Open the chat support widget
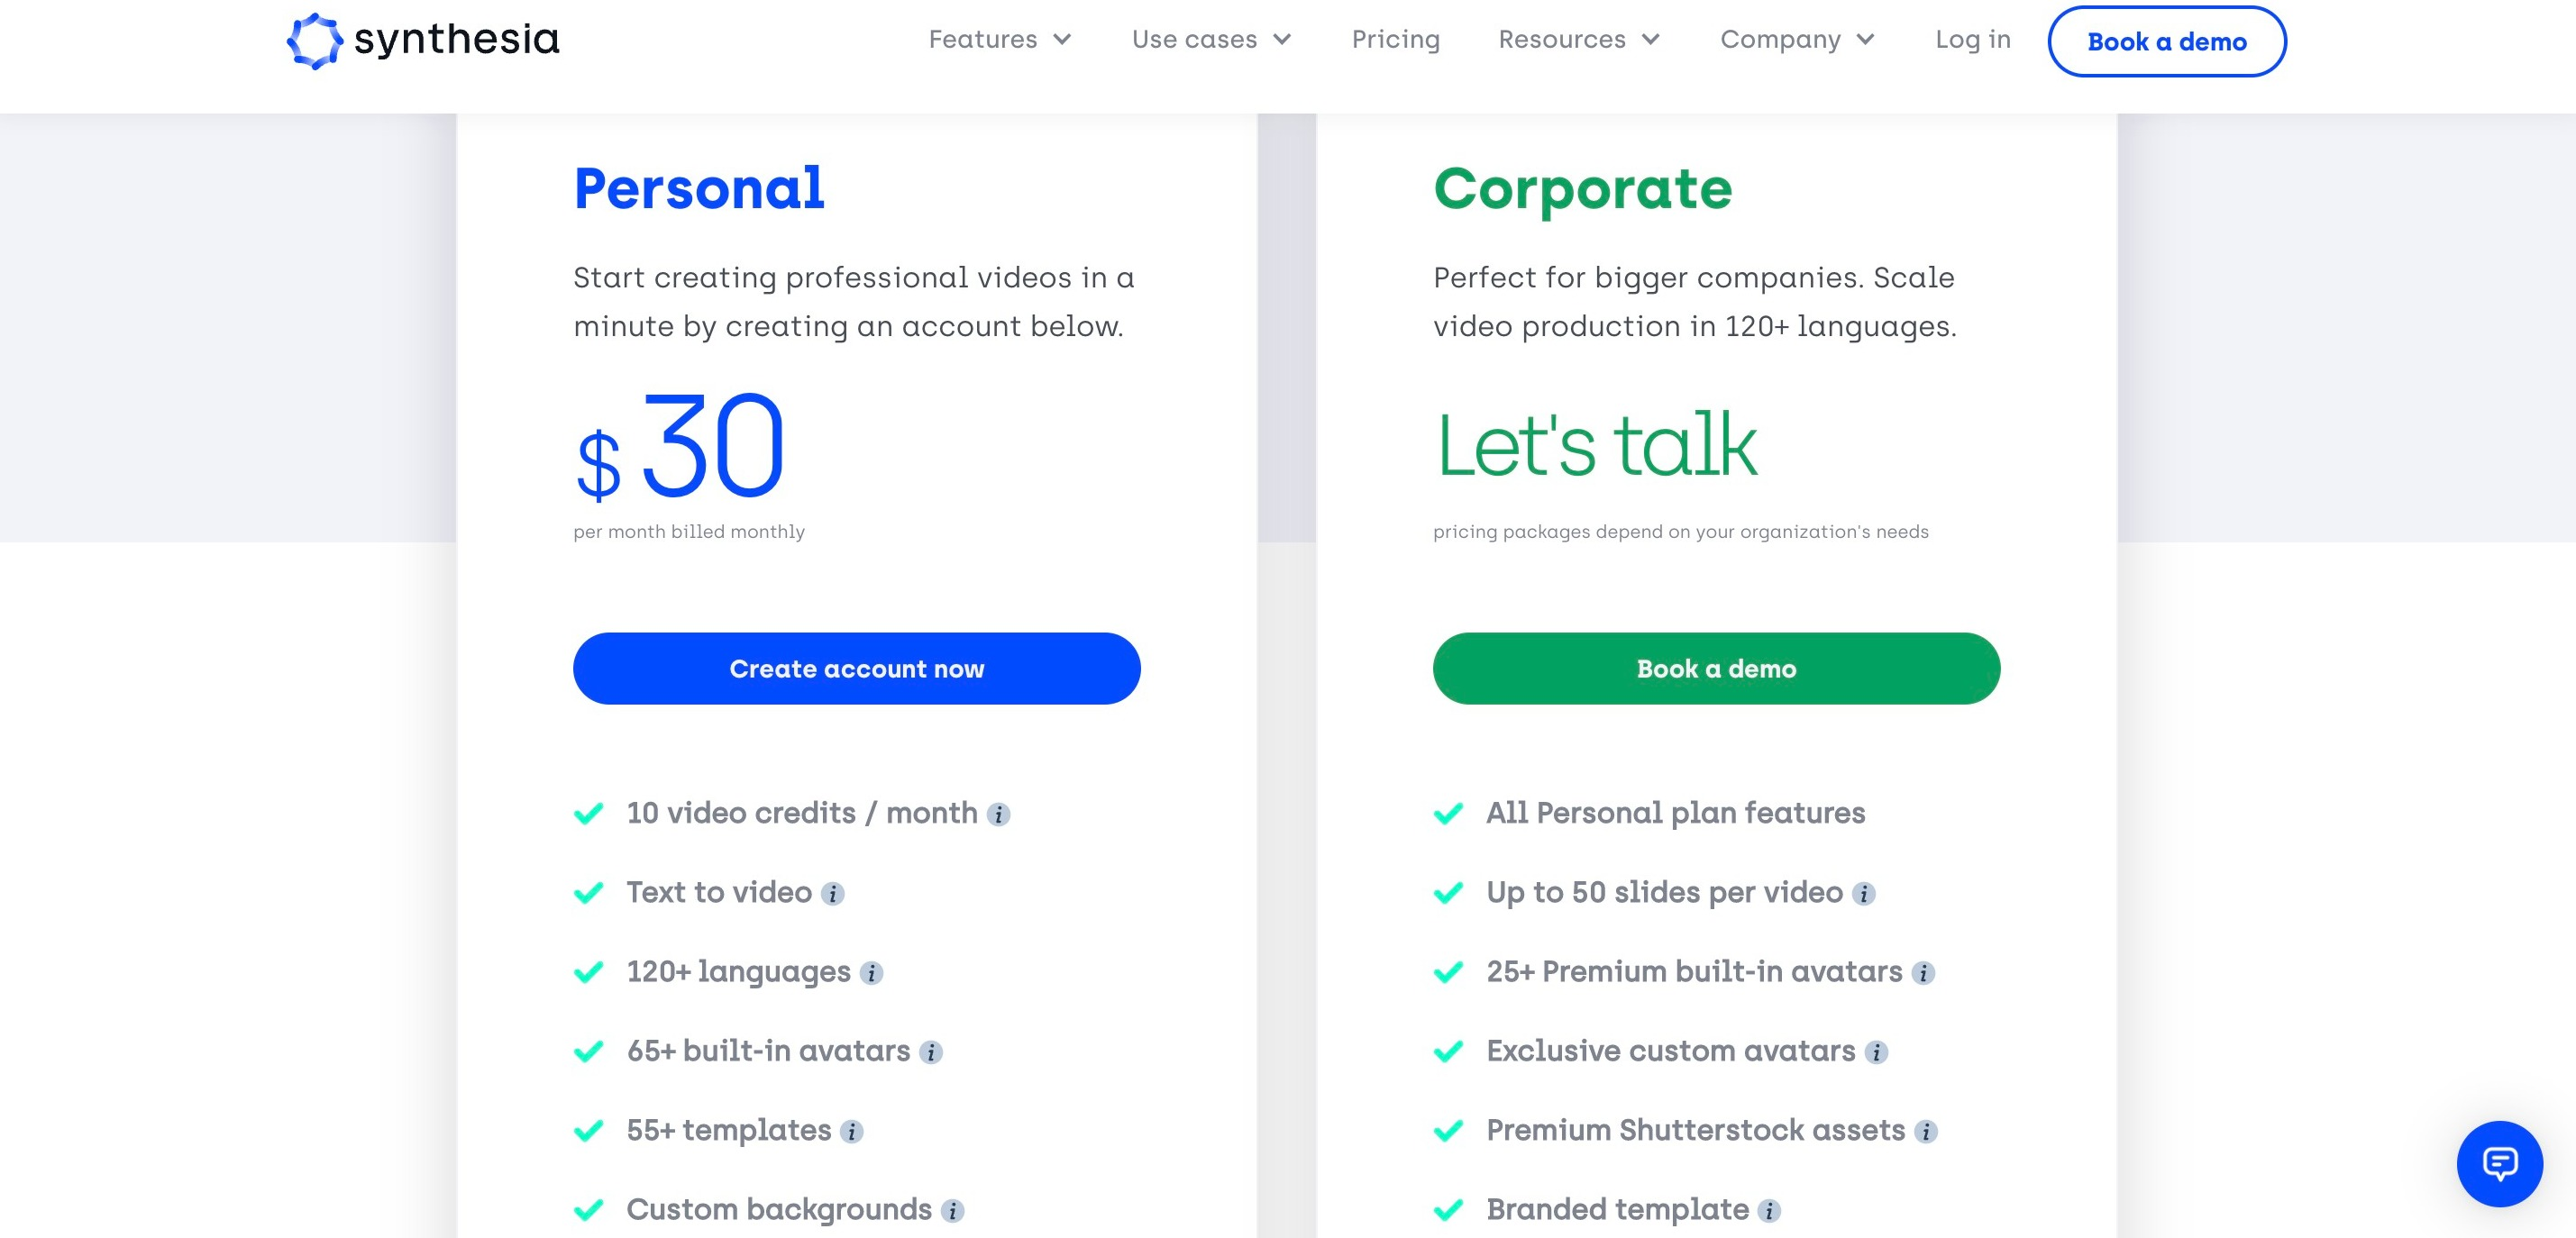The width and height of the screenshot is (2576, 1238). (2498, 1163)
